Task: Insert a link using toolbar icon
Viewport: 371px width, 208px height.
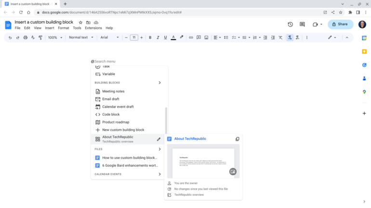Action: click(x=191, y=37)
